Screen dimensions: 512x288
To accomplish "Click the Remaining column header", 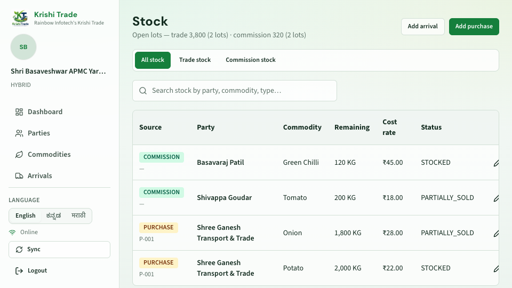I will [351, 127].
